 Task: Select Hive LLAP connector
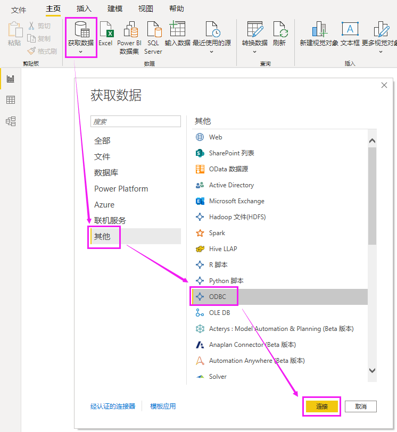pyautogui.click(x=280, y=249)
